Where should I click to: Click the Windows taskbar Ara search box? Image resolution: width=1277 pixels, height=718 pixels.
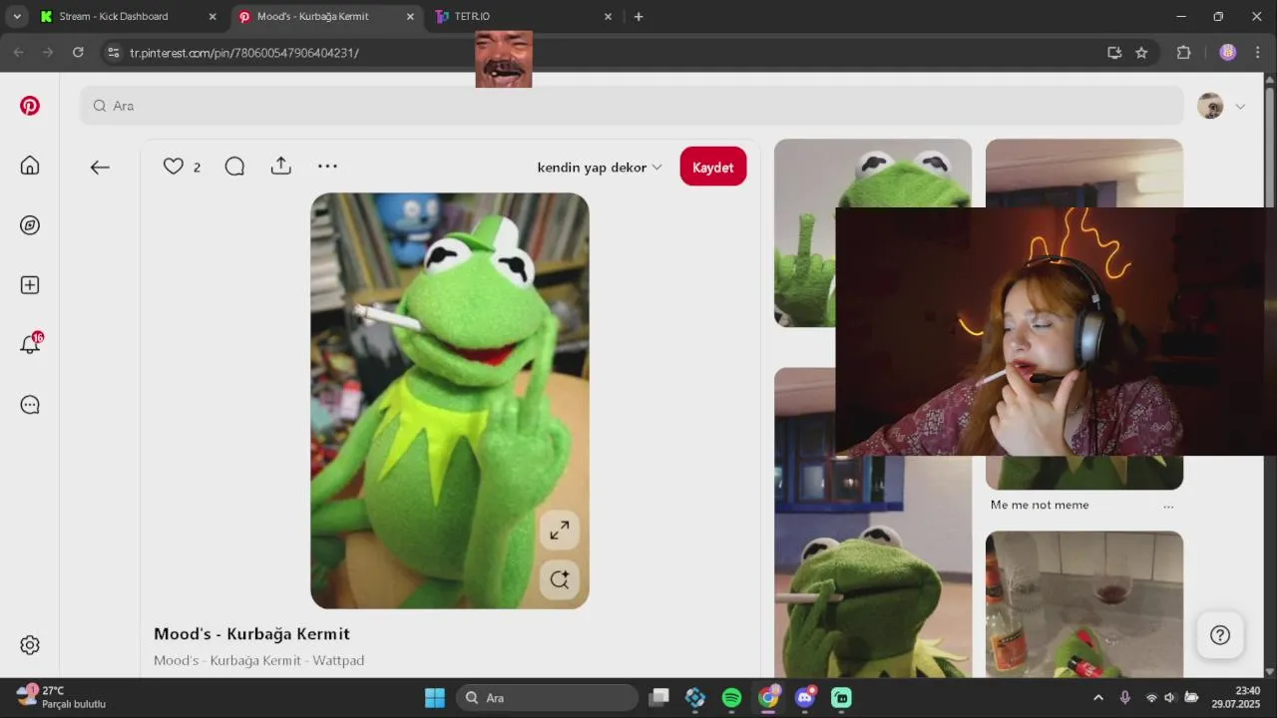pyautogui.click(x=547, y=698)
